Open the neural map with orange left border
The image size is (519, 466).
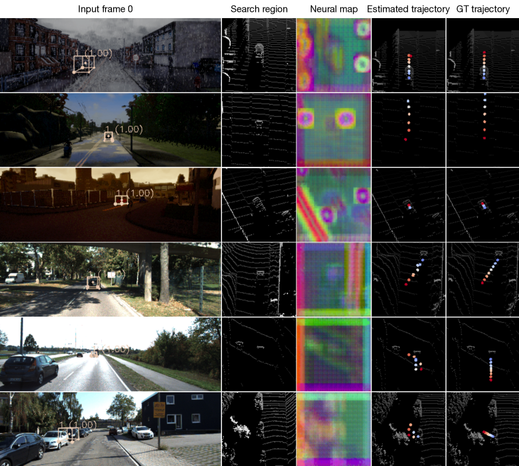334,354
